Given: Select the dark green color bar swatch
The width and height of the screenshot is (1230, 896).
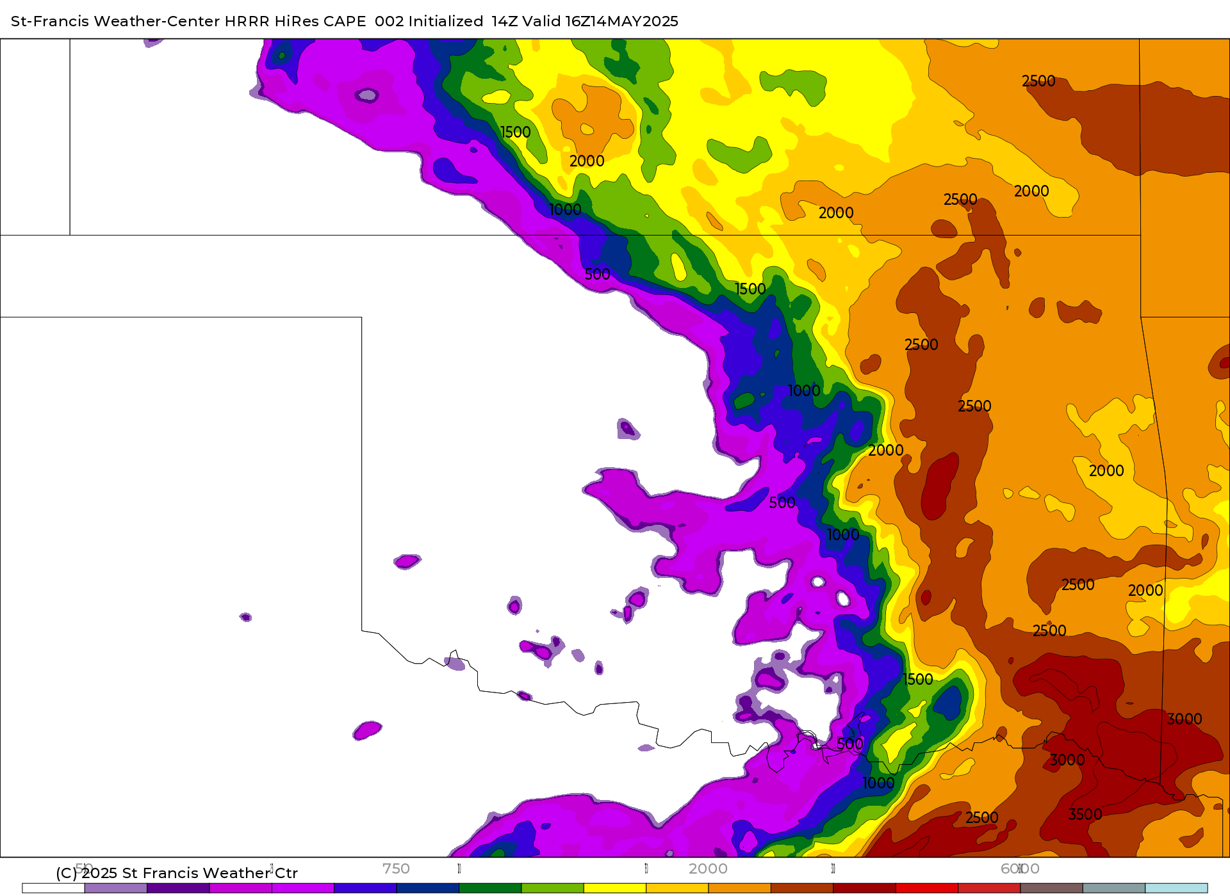Looking at the screenshot, I should (x=490, y=888).
